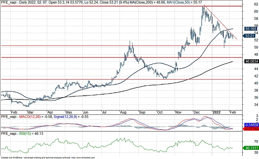Click the Apr label on the time axis
The height and width of the screenshot is (159, 259).
[x=50, y=113]
